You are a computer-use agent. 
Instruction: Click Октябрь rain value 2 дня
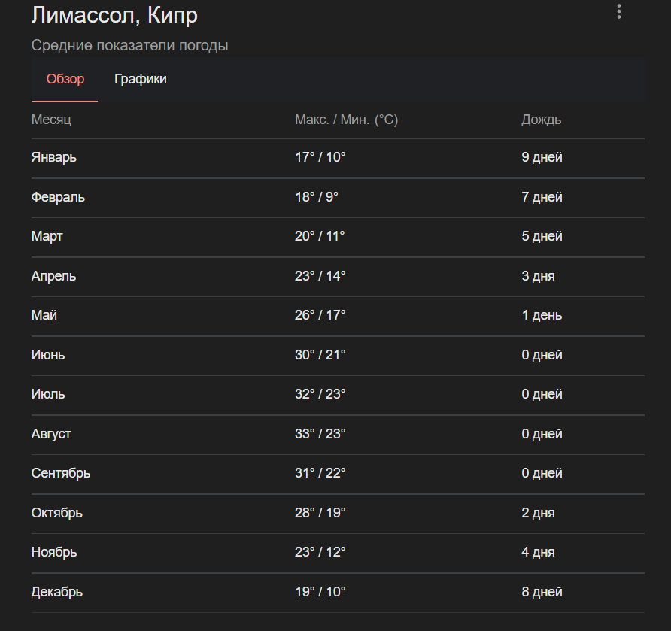point(538,513)
